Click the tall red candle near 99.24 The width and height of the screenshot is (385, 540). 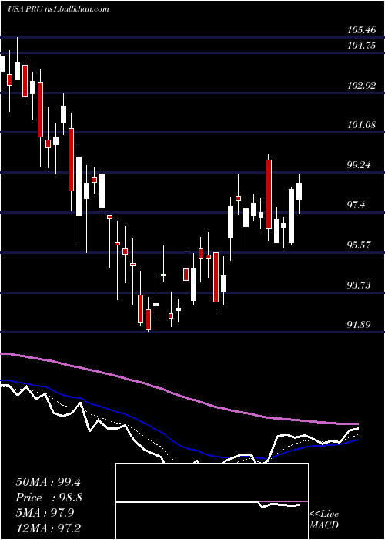click(269, 194)
